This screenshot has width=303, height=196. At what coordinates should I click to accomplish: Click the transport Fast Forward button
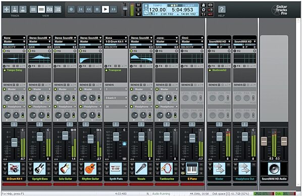pos(114,9)
